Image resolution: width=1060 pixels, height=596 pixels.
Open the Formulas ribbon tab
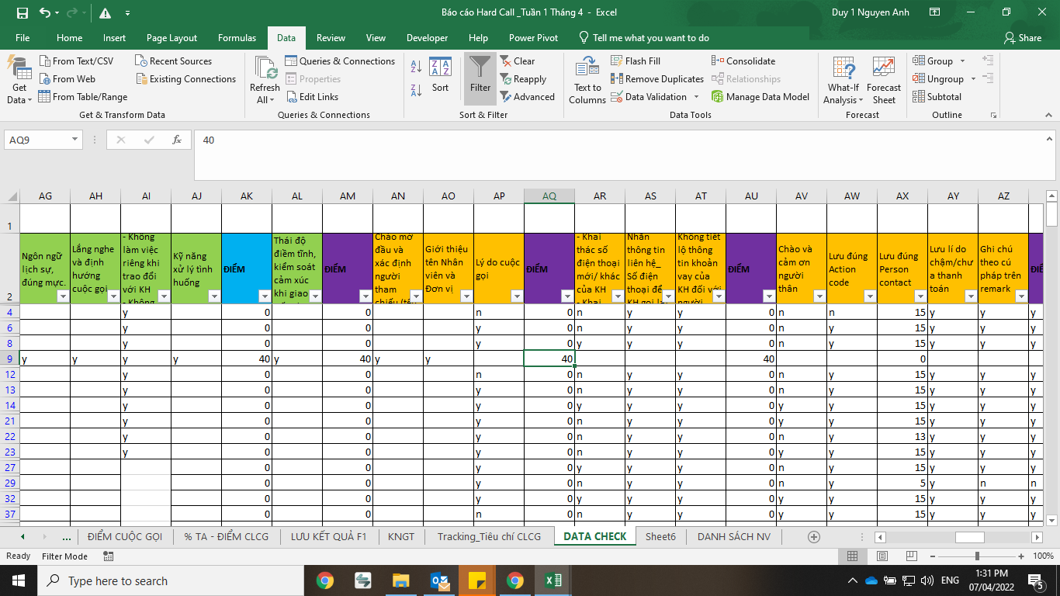237,38
